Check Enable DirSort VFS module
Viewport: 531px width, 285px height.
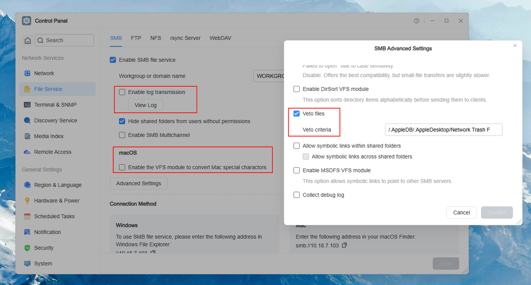(297, 89)
